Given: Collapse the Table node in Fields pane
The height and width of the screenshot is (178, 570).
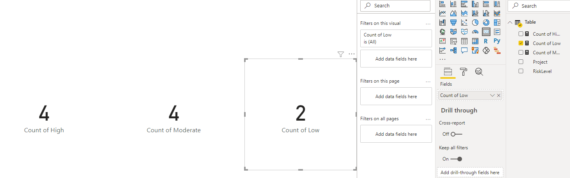Looking at the screenshot, I should [510, 22].
